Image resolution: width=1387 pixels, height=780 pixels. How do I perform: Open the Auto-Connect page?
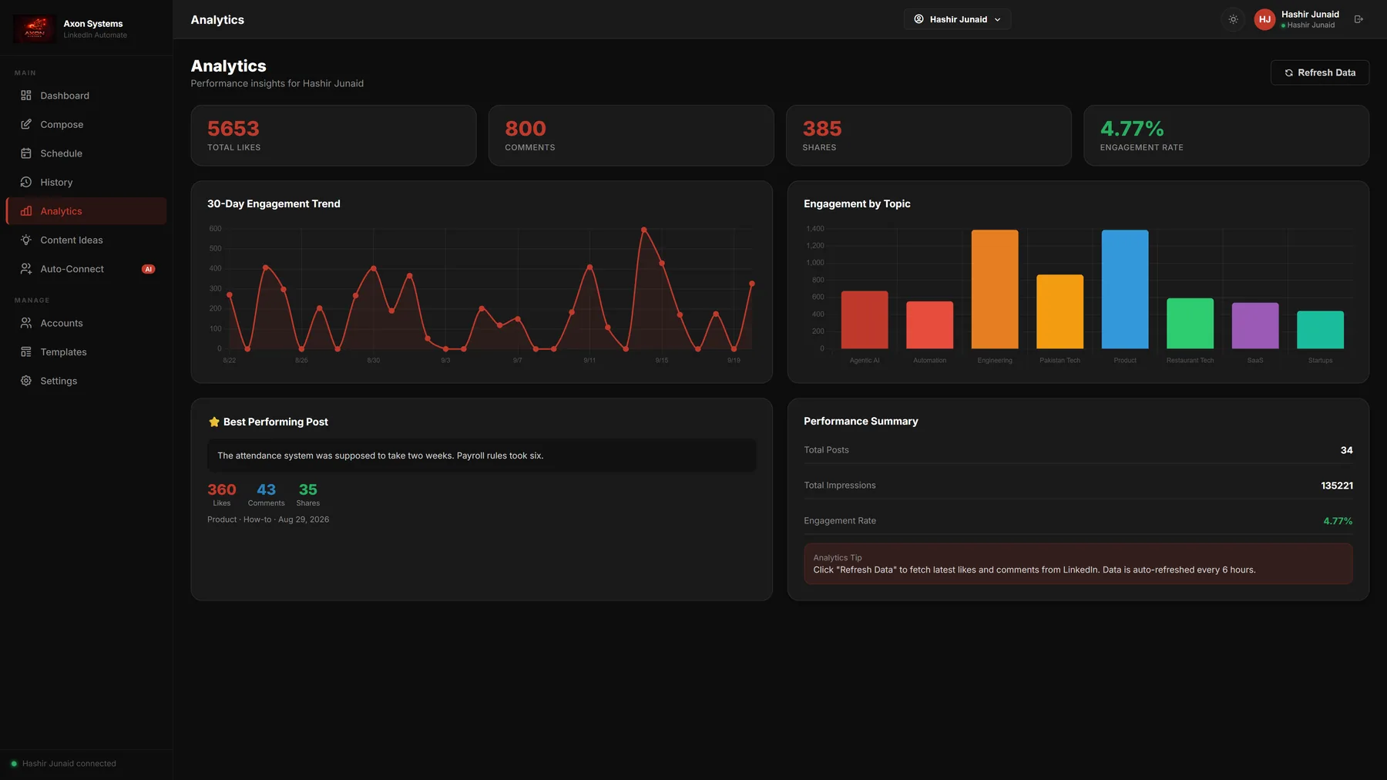pos(86,269)
